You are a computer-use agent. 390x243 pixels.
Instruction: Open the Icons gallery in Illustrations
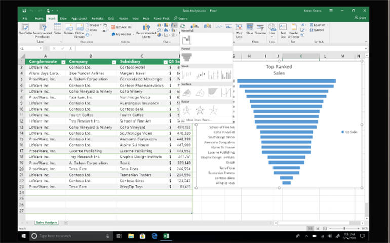click(x=91, y=30)
